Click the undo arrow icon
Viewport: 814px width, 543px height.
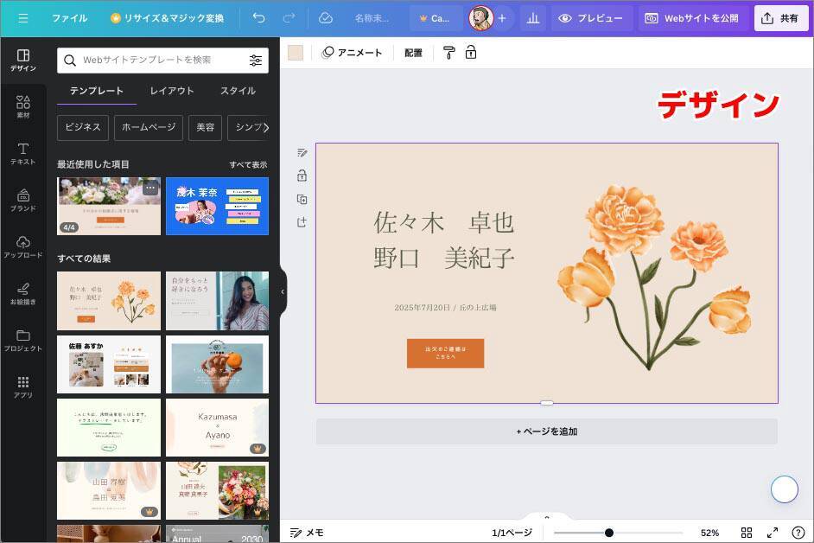pos(259,18)
